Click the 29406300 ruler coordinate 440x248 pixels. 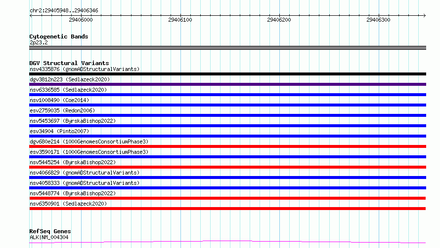pos(378,20)
